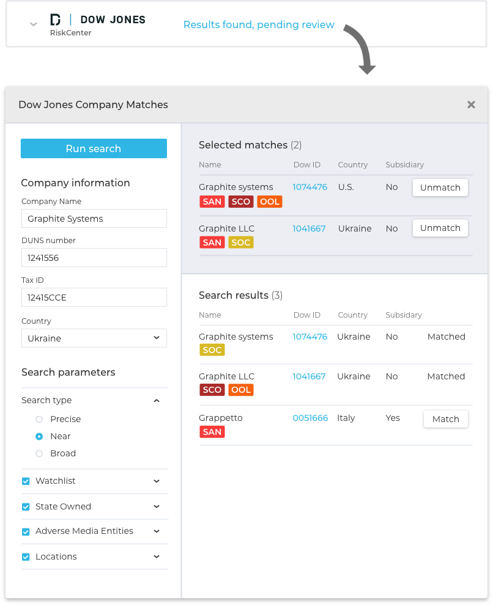Click the SOC badge under Graphite systems search result
This screenshot has width=493, height=606.
tap(212, 350)
